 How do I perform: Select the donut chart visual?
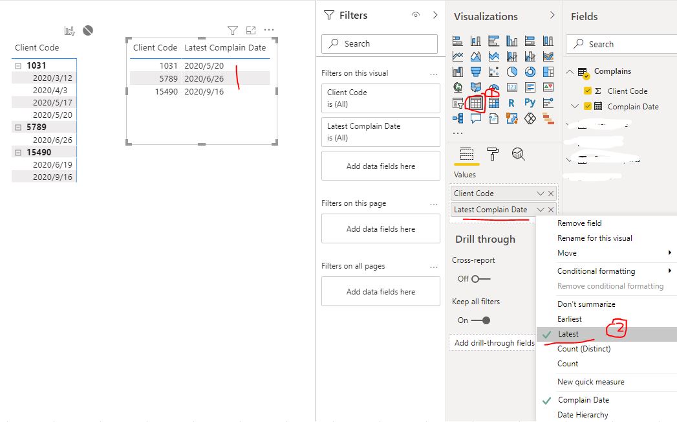coord(530,72)
